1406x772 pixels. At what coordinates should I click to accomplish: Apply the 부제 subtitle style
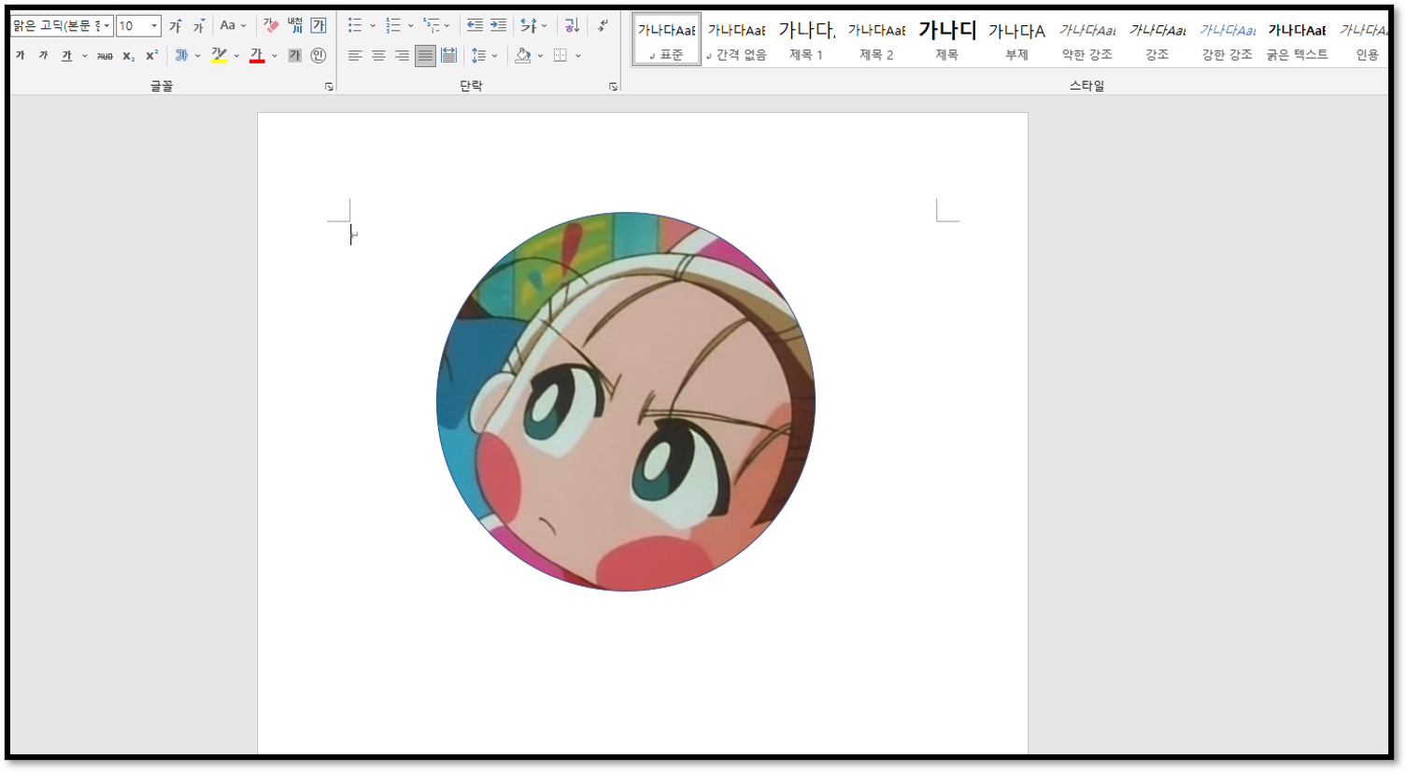tap(1016, 40)
